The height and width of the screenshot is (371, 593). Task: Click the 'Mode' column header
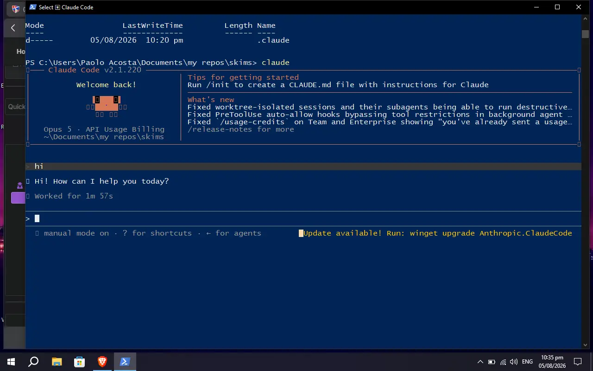coord(35,26)
